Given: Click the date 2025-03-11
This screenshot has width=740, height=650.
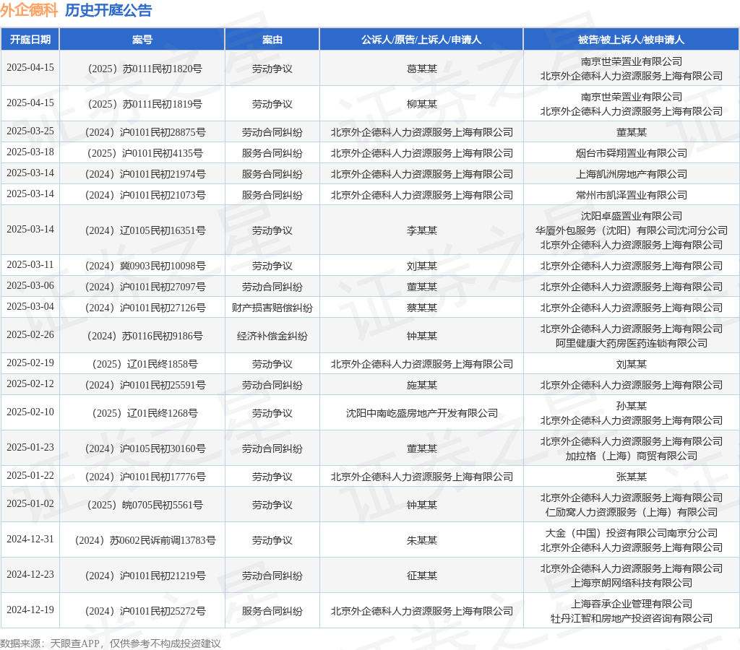Looking at the screenshot, I should 30,264.
